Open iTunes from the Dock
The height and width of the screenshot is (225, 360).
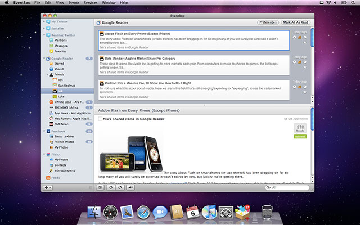tap(209, 211)
